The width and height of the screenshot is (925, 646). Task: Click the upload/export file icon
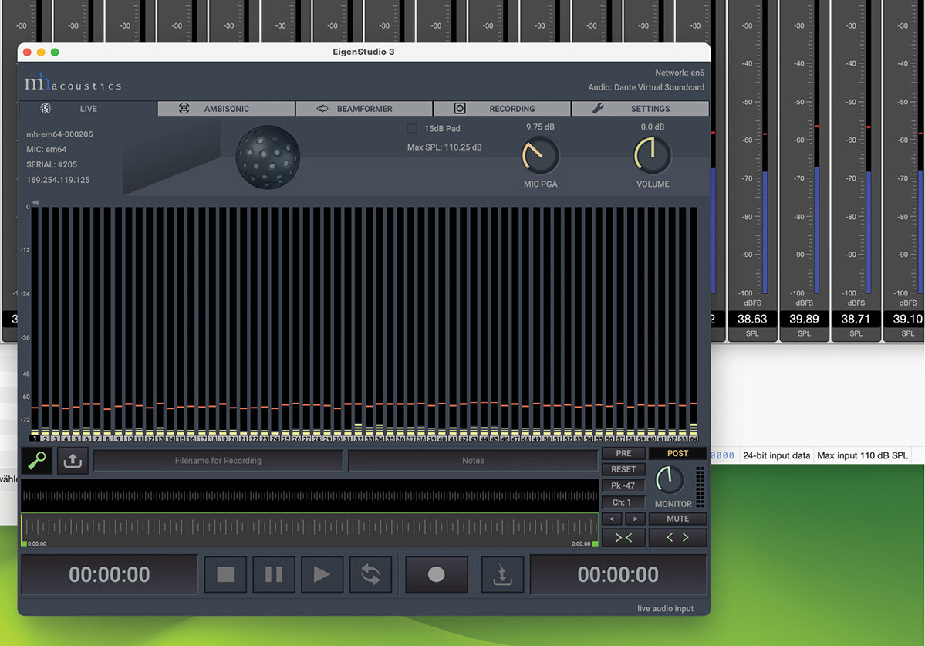(x=73, y=461)
